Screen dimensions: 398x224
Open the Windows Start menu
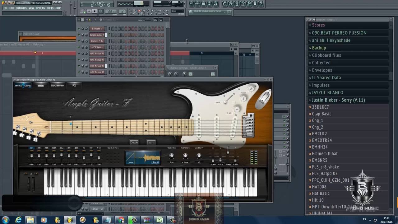[5, 220]
